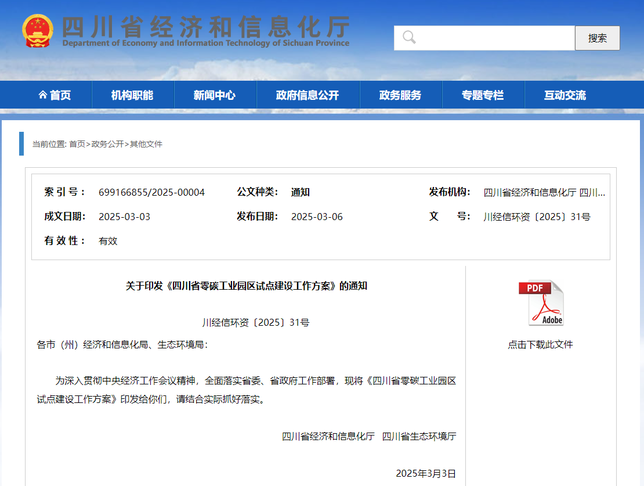644x486 pixels.
Task: Open 政府信息公开 navigation item
Action: pos(307,95)
